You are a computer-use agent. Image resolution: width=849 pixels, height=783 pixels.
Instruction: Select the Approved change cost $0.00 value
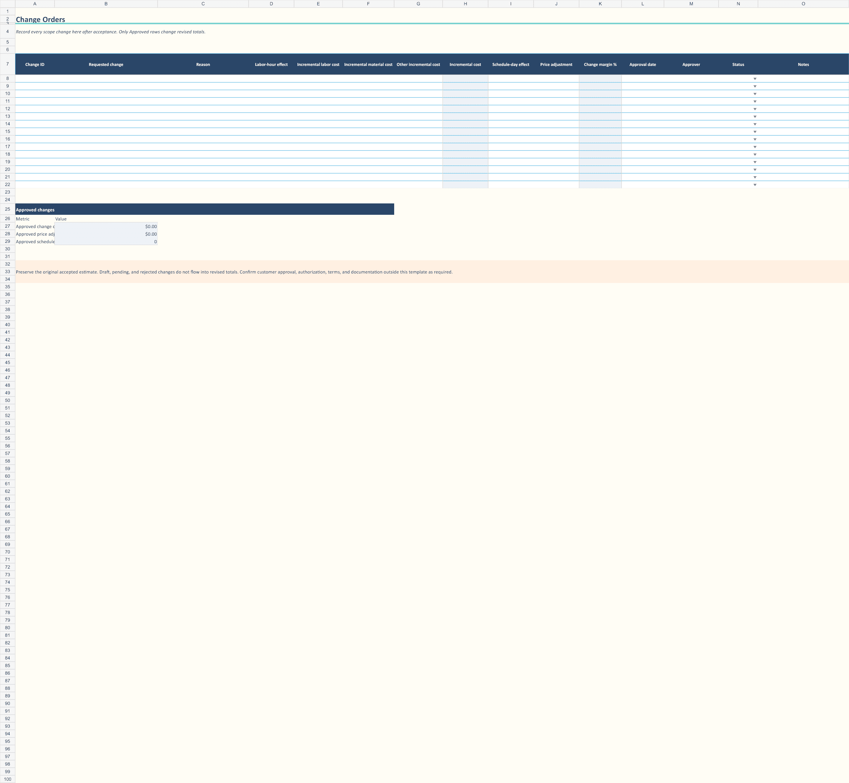tap(106, 226)
